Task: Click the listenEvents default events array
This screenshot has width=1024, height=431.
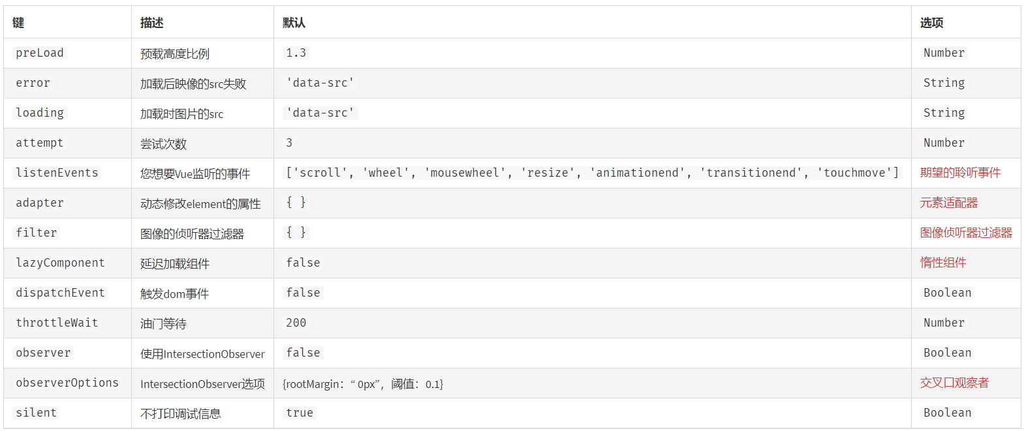Action: (x=593, y=173)
